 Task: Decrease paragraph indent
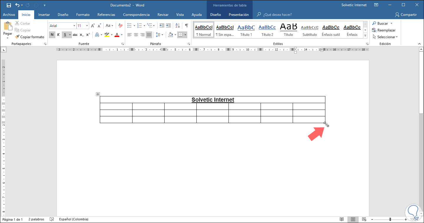pyautogui.click(x=162, y=26)
